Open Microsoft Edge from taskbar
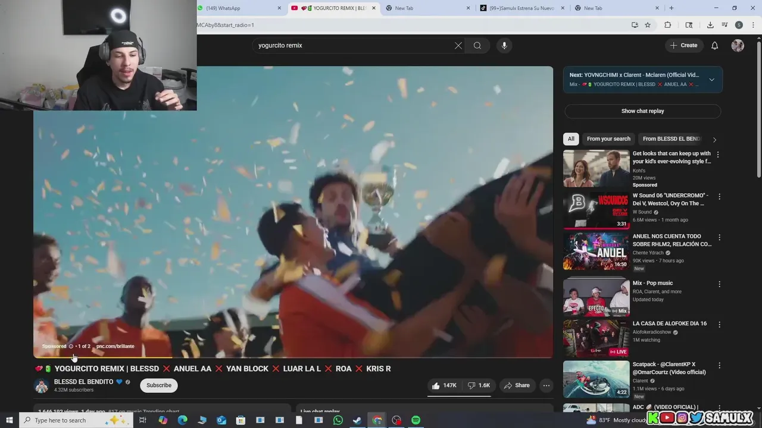Image resolution: width=762 pixels, height=428 pixels. [182, 420]
